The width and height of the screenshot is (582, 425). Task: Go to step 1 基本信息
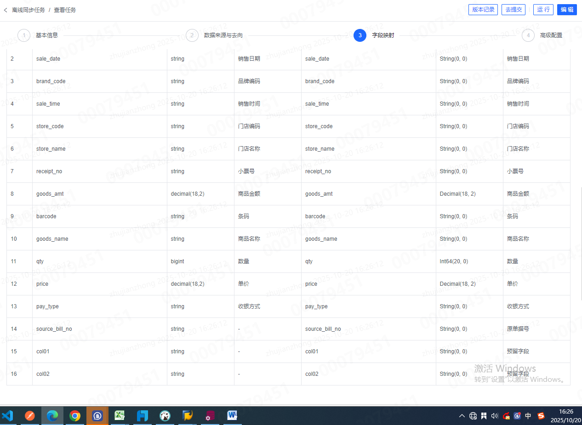[24, 35]
